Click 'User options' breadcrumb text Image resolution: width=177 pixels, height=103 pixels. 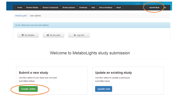(x=35, y=16)
